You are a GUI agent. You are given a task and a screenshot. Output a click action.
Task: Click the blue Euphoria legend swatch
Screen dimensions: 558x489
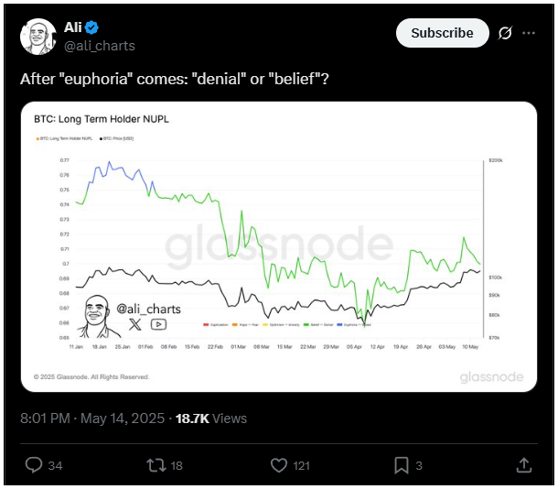point(339,325)
